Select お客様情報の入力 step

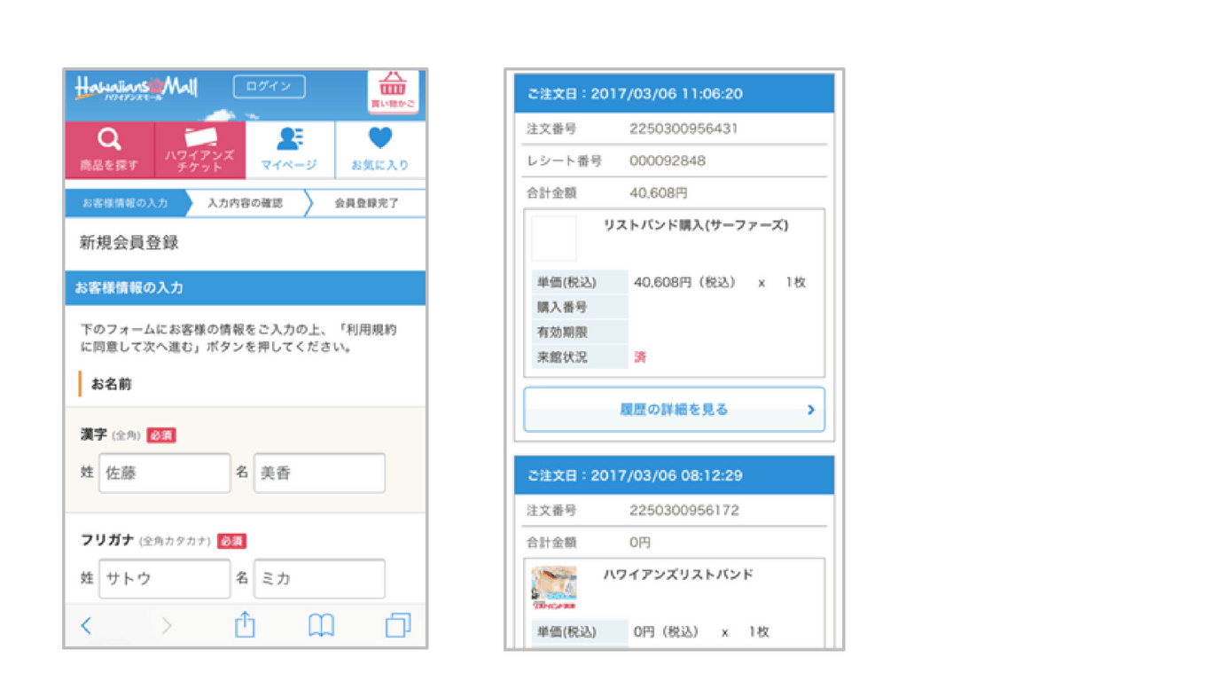click(125, 203)
